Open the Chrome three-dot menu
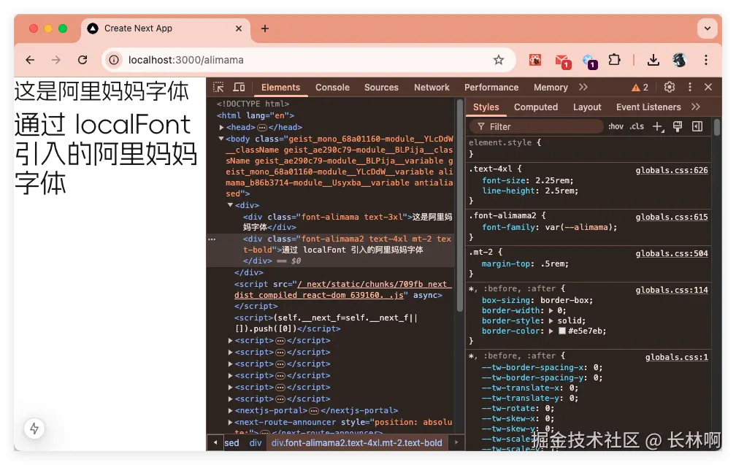Image resolution: width=736 pixels, height=465 pixels. click(x=706, y=60)
